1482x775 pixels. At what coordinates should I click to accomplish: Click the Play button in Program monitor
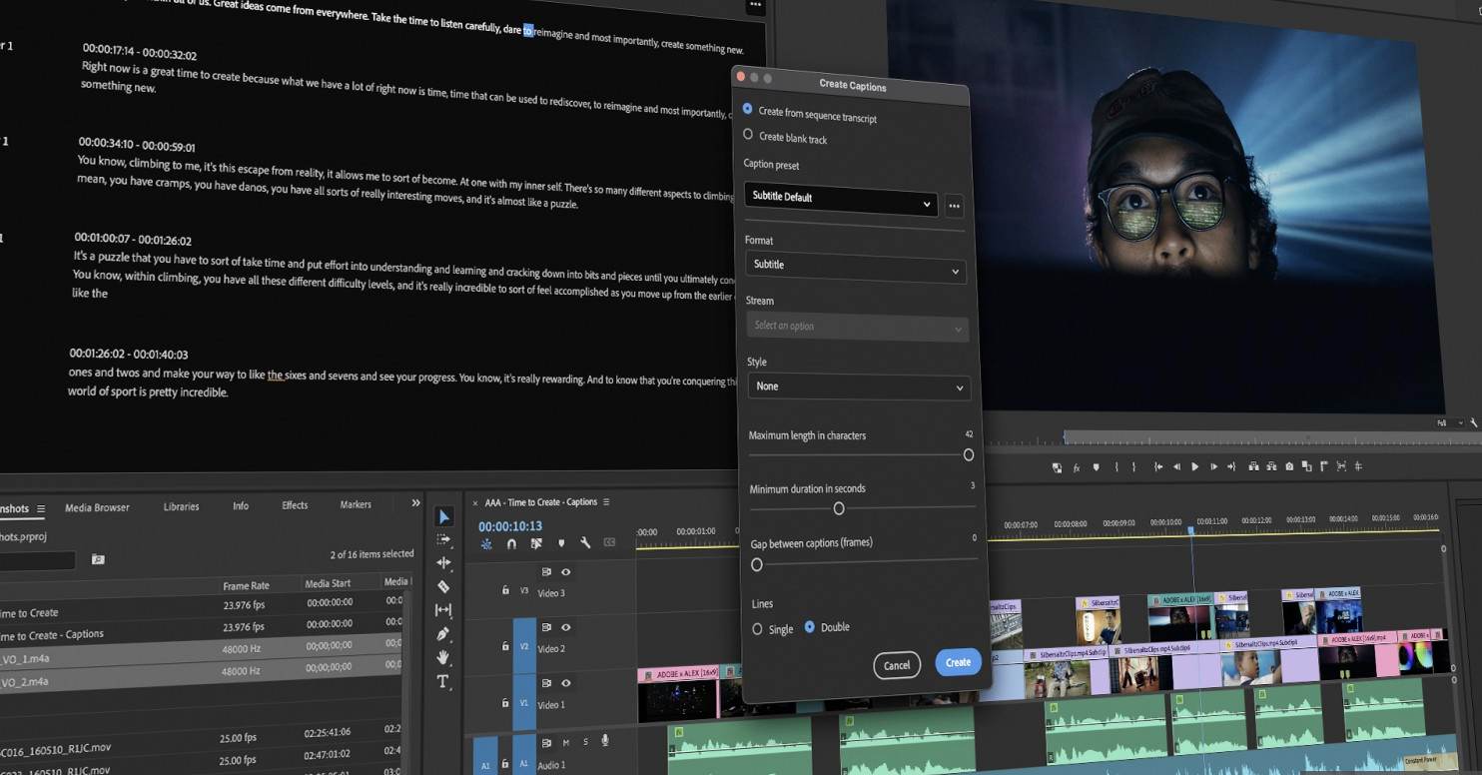point(1194,466)
